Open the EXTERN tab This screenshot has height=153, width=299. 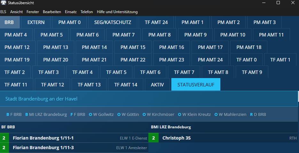pos(36,22)
